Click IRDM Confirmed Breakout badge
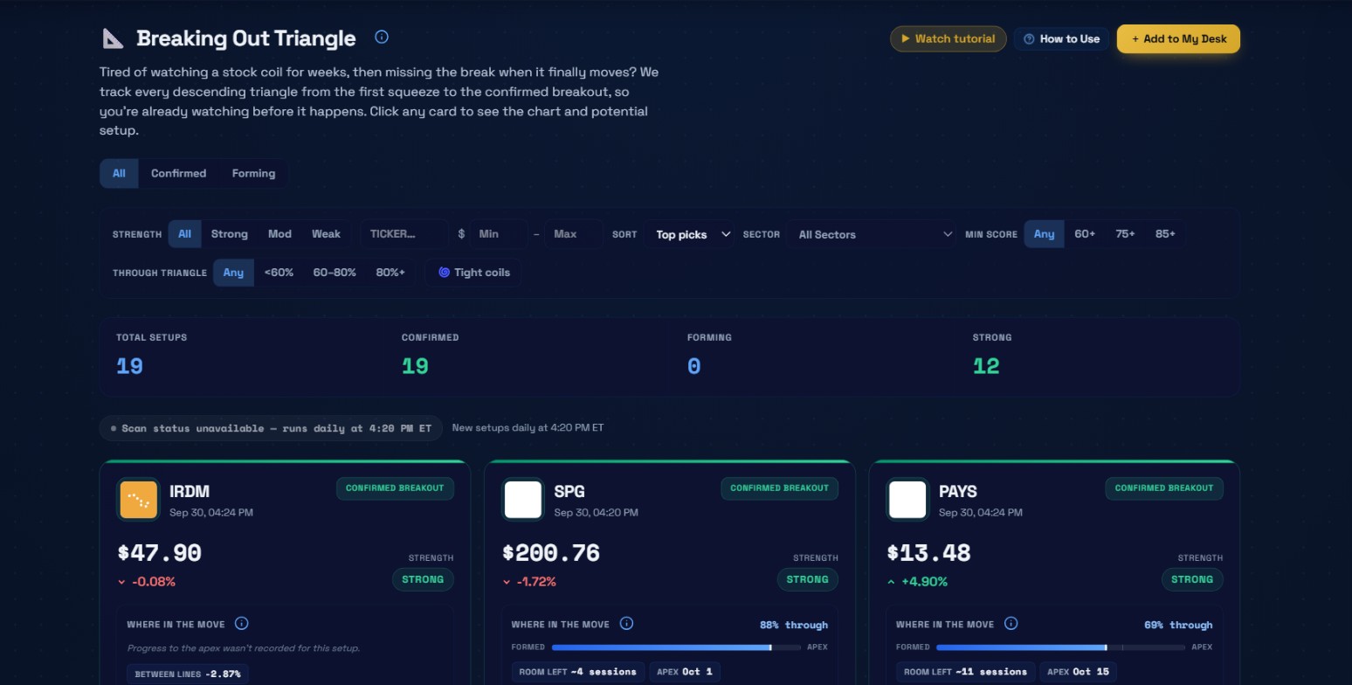This screenshot has width=1352, height=685. 395,488
